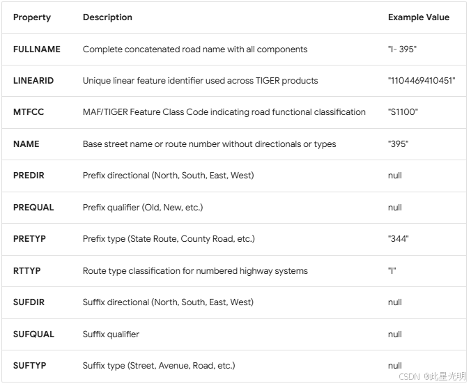Screen dimensions: 471x386
Task: Click the NAME property cell
Action: tap(26, 144)
